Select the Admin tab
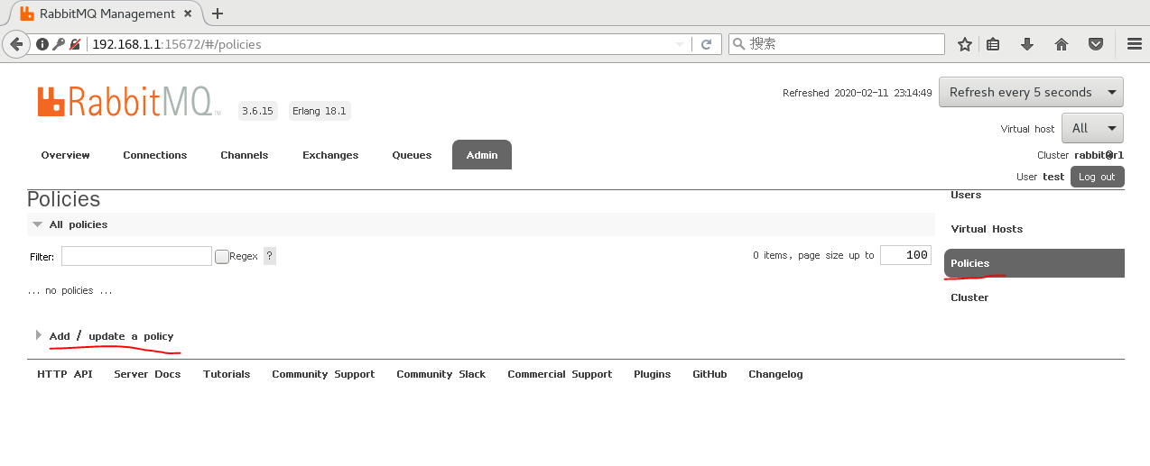 pyautogui.click(x=482, y=155)
